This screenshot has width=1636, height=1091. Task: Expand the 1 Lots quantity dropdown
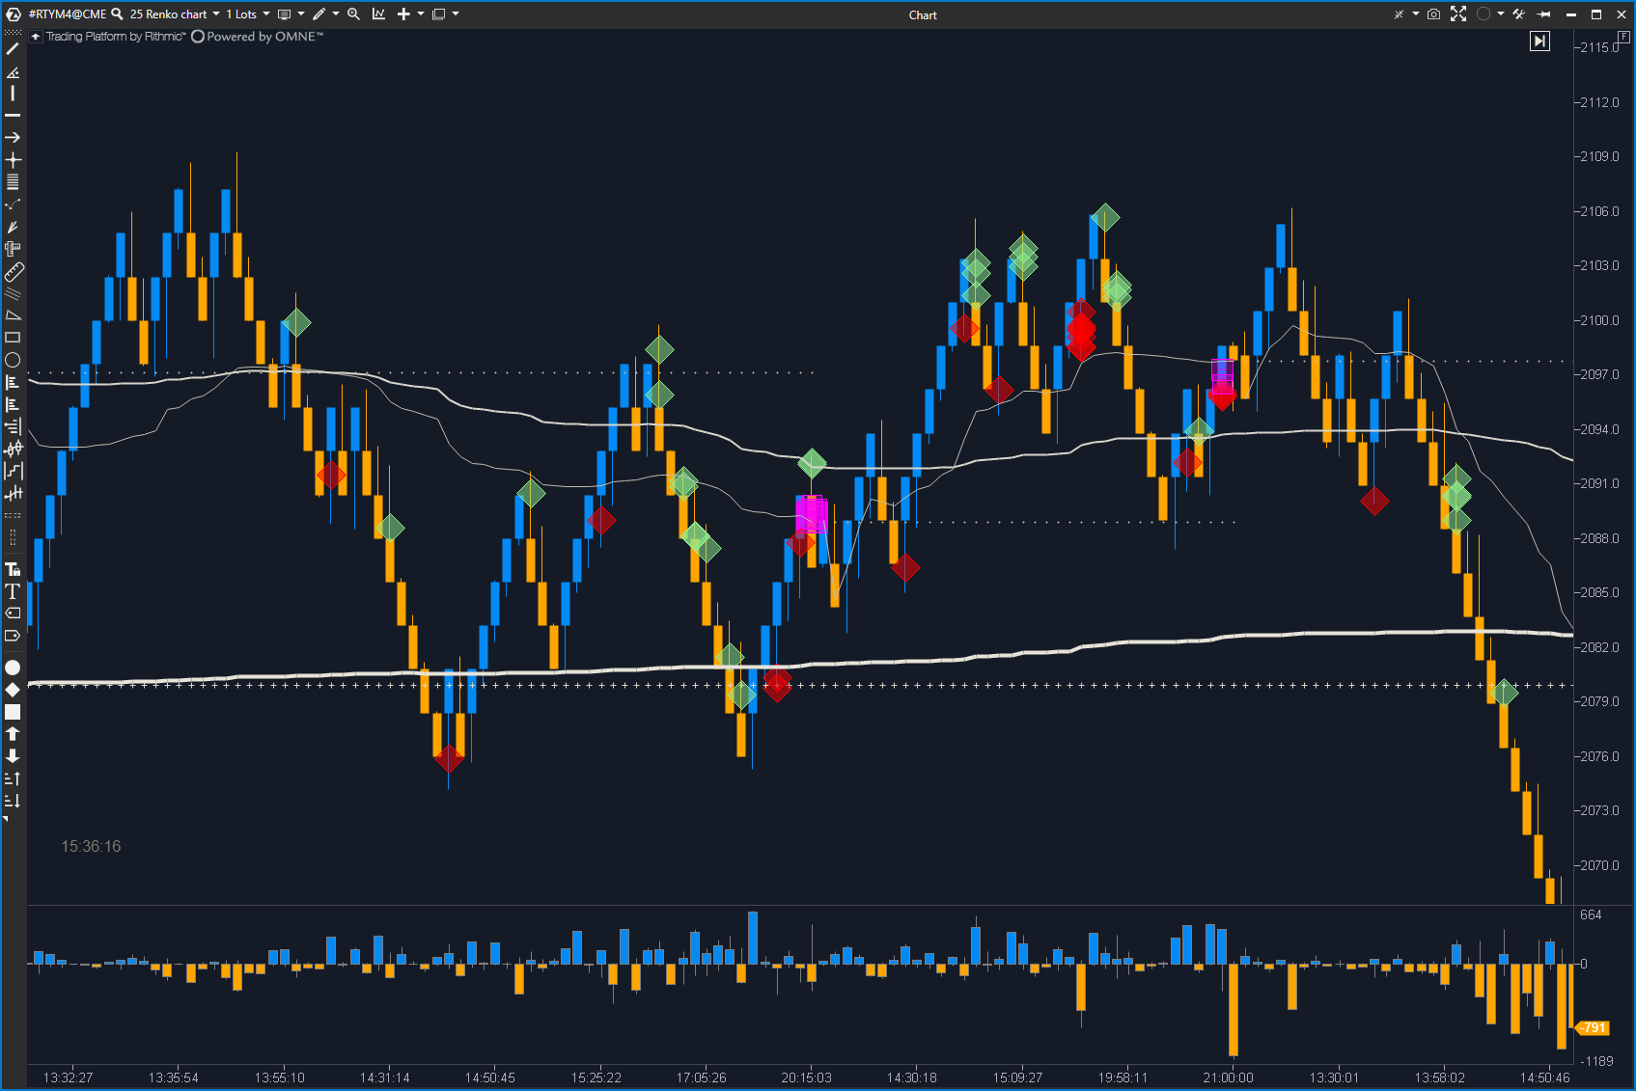(x=266, y=14)
